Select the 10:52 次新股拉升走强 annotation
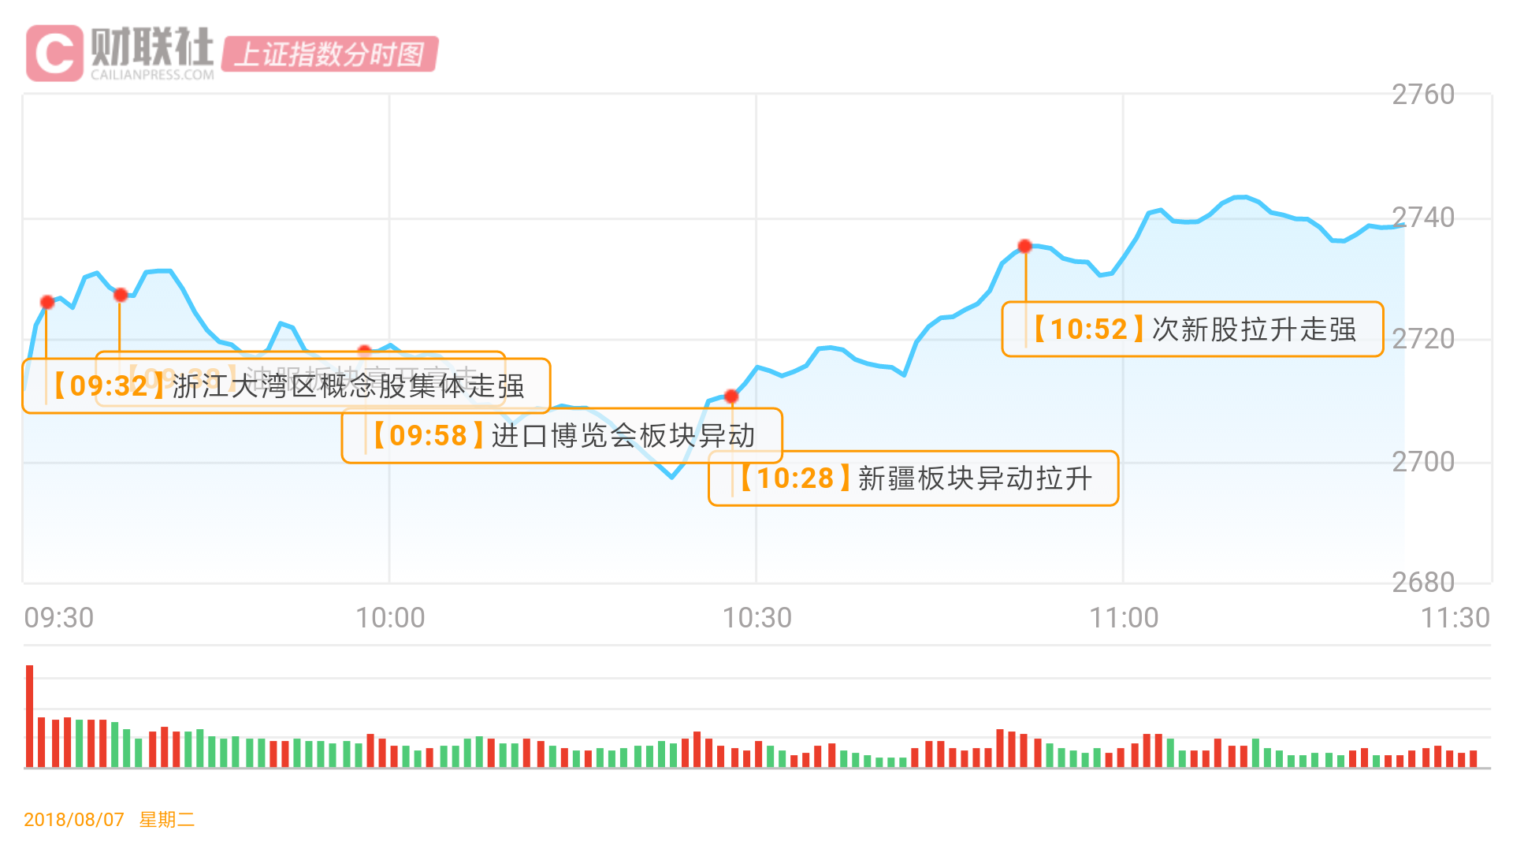Screen dimensions: 1513x845 [x=1193, y=329]
